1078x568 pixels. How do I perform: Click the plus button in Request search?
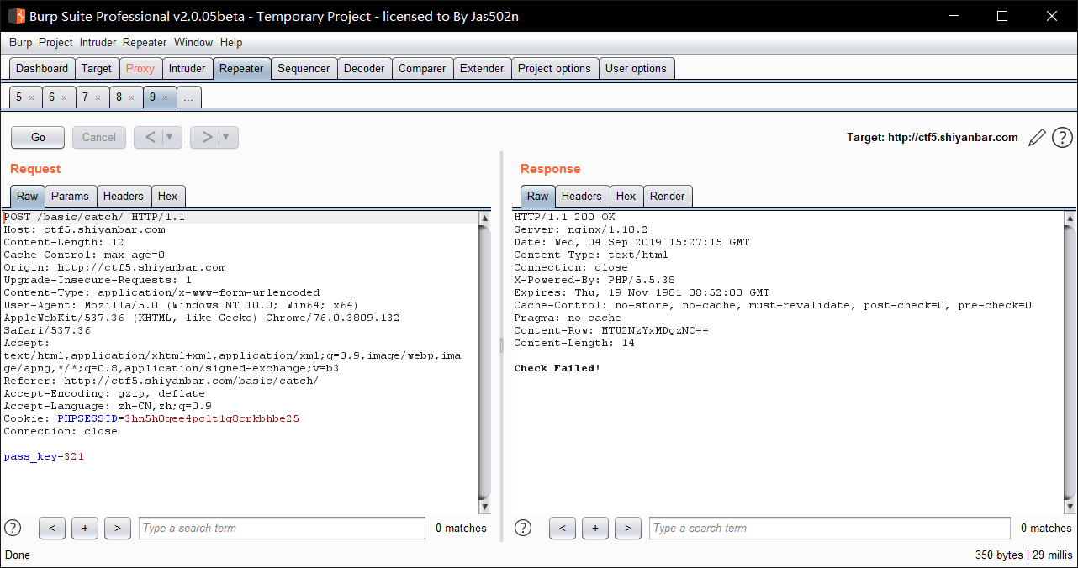[85, 528]
